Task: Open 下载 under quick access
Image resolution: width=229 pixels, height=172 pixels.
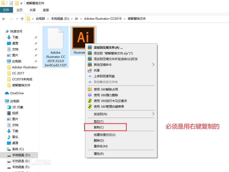Action: 15,37
